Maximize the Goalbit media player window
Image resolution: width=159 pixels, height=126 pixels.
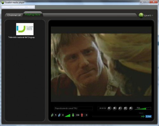(147, 2)
